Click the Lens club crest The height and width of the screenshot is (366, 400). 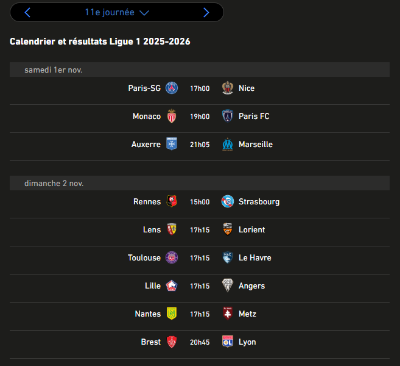click(172, 230)
